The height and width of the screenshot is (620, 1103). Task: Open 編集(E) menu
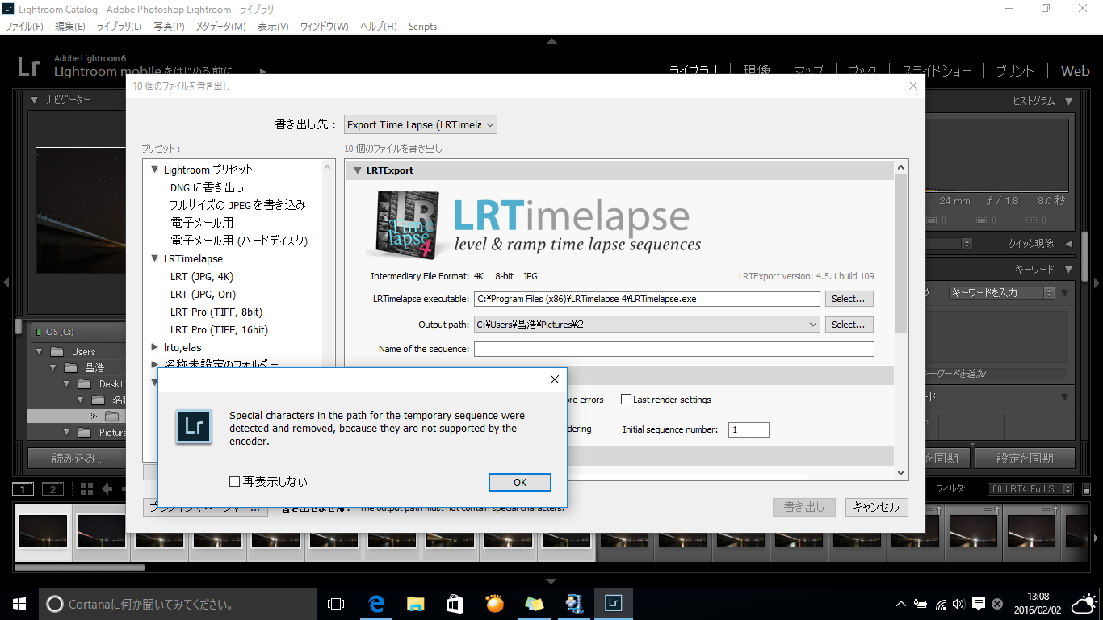pos(70,27)
